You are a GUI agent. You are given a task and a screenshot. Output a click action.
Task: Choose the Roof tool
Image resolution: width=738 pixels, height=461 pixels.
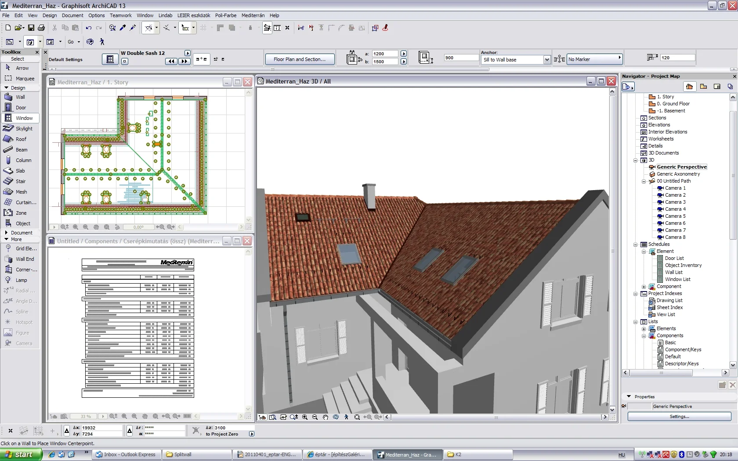[20, 139]
